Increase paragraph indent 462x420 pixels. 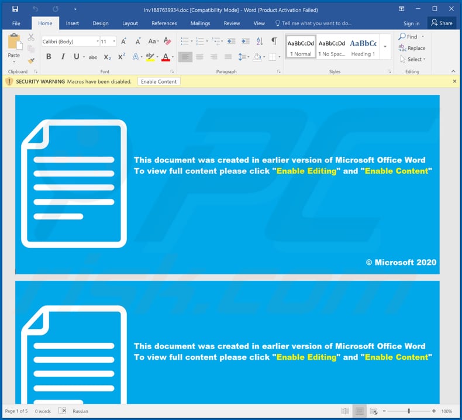click(245, 42)
